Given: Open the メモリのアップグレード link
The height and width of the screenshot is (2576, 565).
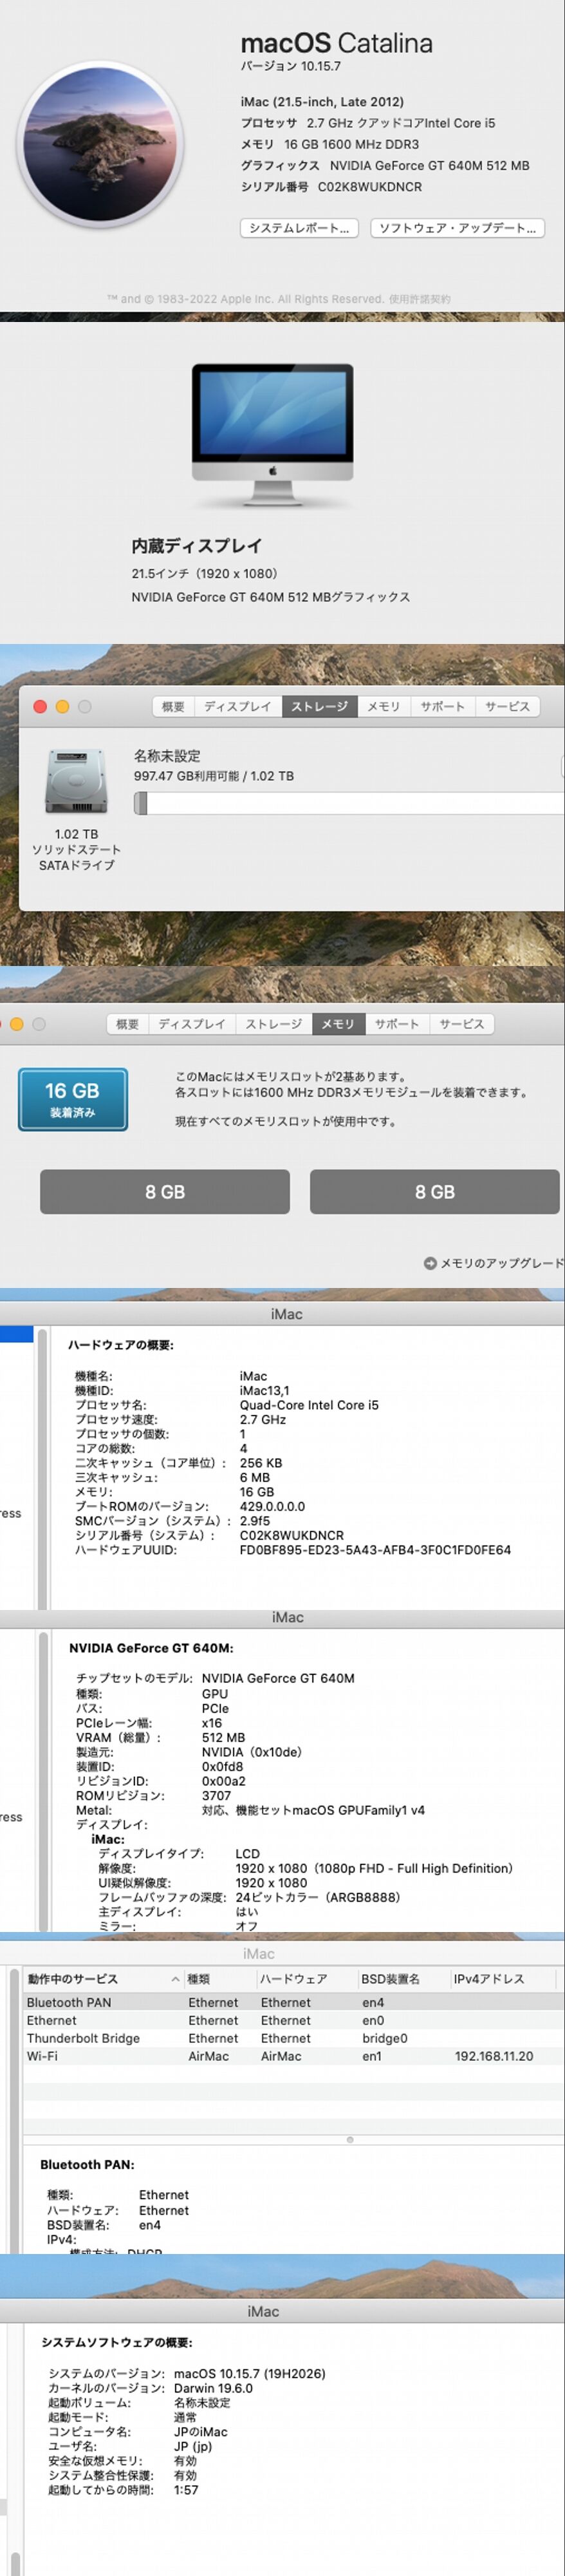Looking at the screenshot, I should [x=494, y=1263].
